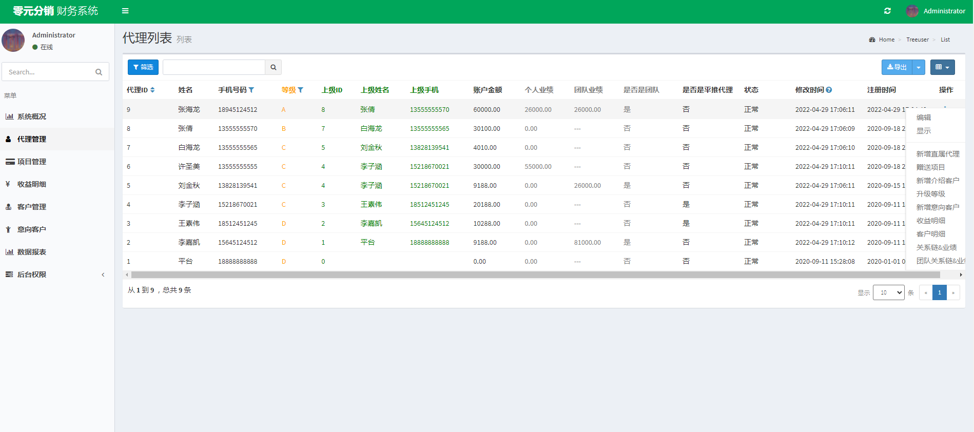Open the rows-per-page select box
Viewport: 974px width, 432px height.
[x=888, y=292]
